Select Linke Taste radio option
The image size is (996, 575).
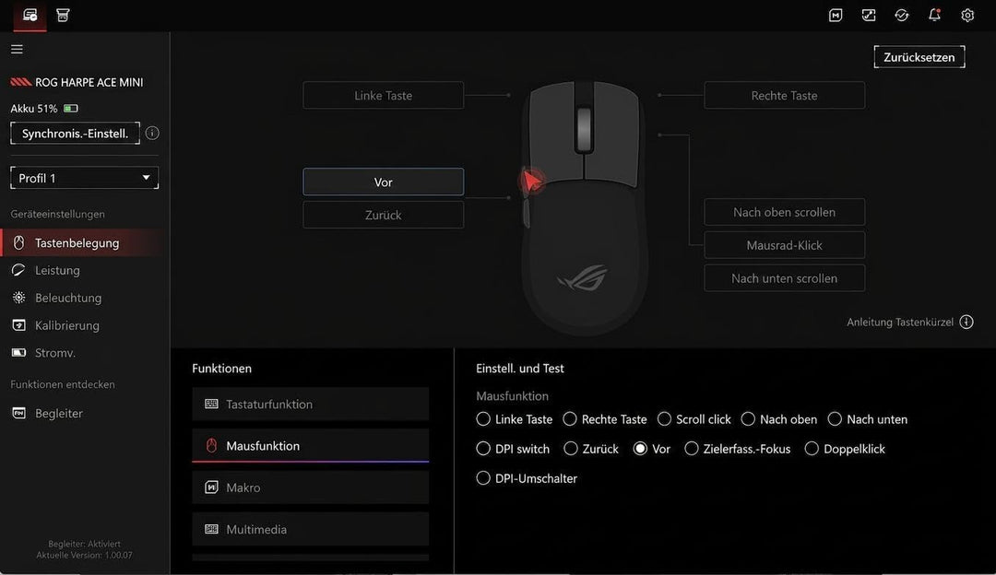tap(483, 419)
